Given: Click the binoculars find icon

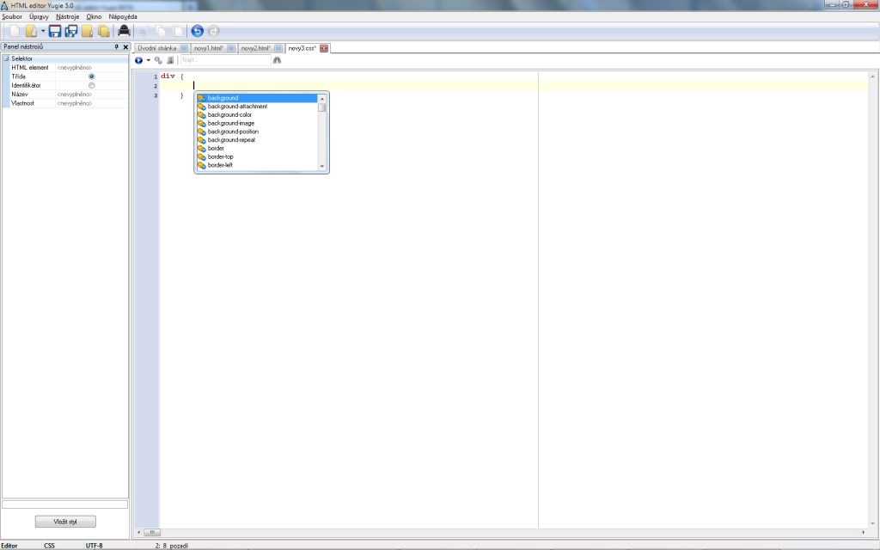Looking at the screenshot, I should 277,60.
